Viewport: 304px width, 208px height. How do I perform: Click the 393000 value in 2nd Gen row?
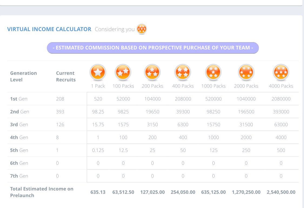(x=281, y=112)
